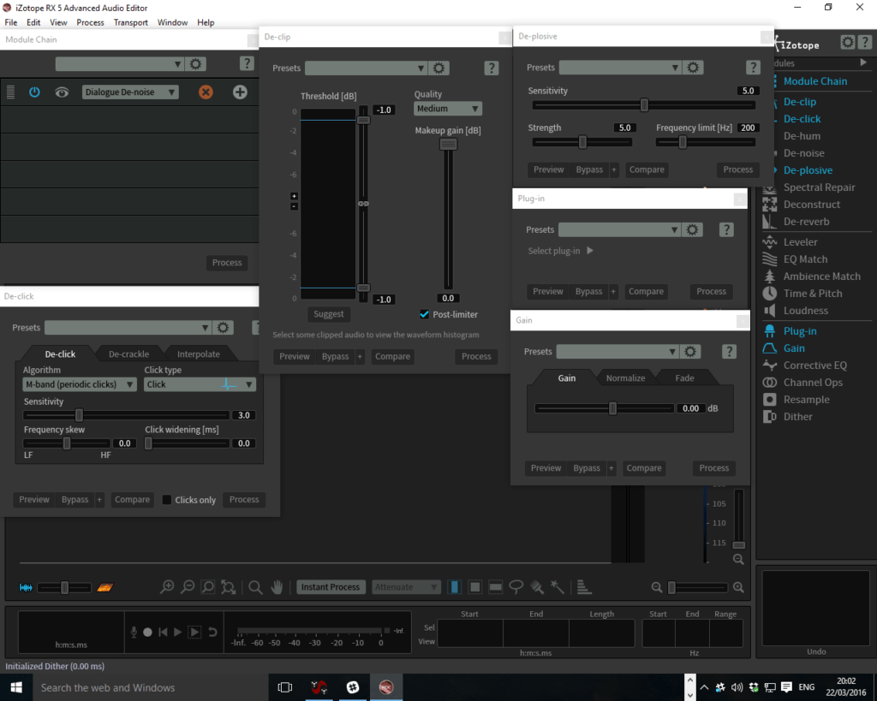Expand the De-clip Quality dropdown
This screenshot has height=701, width=877.
pos(447,109)
